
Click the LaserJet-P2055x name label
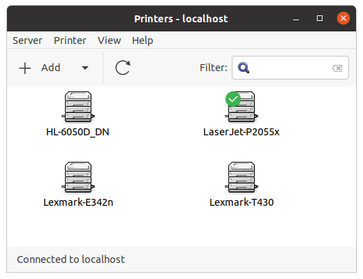[x=242, y=132]
